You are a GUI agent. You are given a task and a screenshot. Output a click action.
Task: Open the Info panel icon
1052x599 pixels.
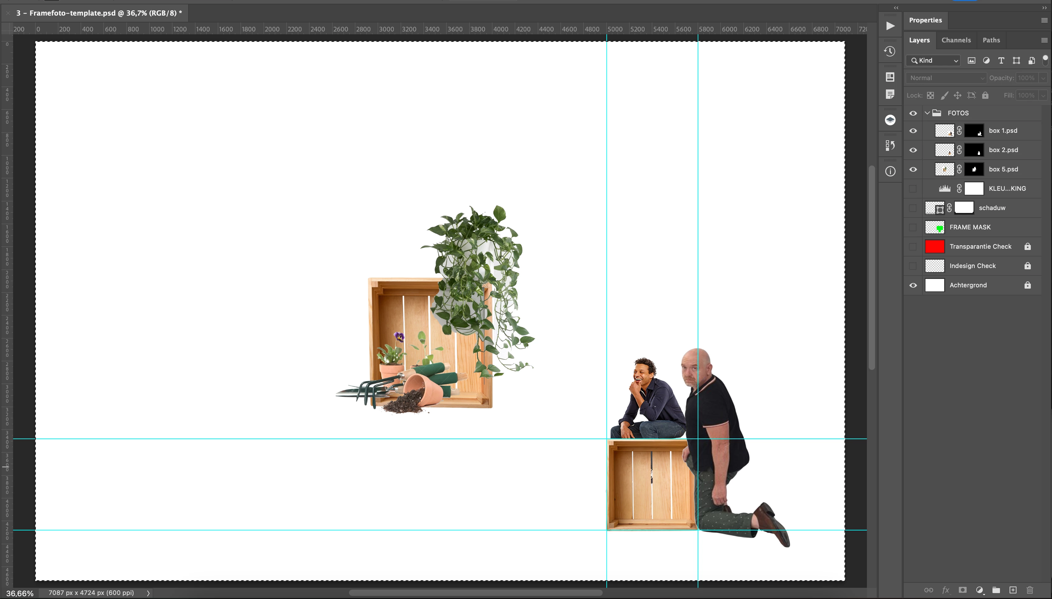click(890, 171)
